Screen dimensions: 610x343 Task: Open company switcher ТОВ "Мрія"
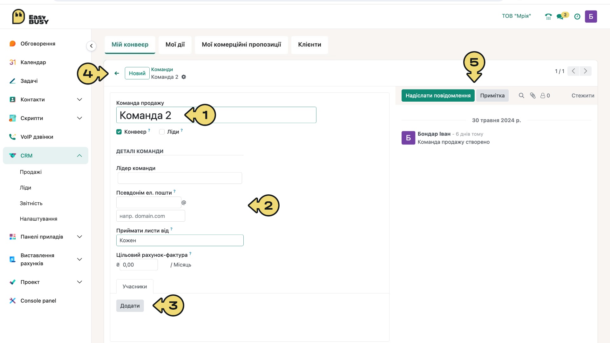pyautogui.click(x=516, y=16)
